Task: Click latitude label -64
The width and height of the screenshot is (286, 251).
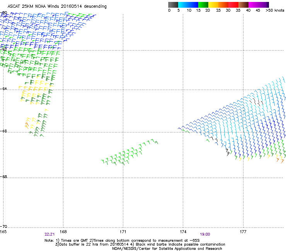Action: [3, 88]
